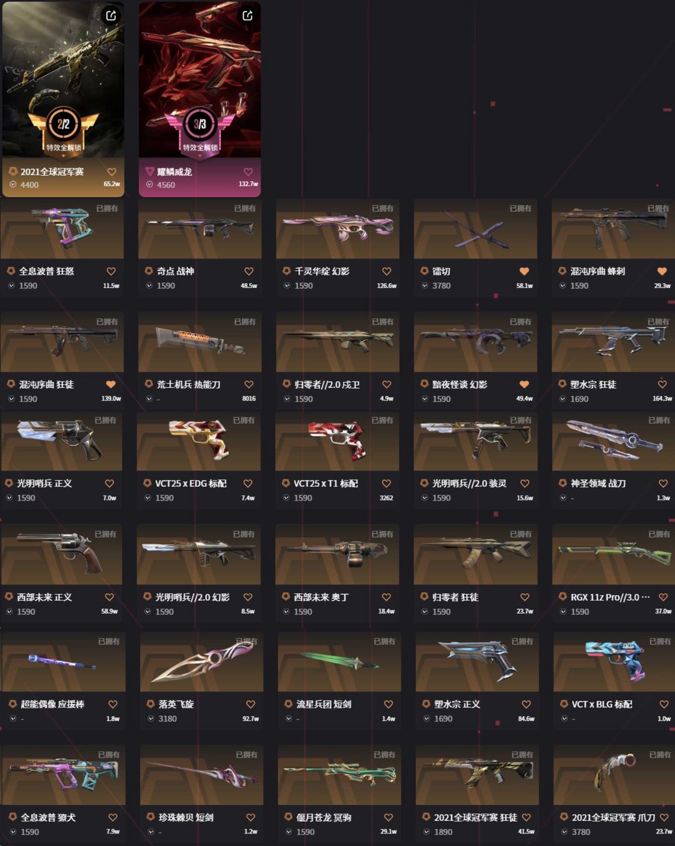View the 荒土机兵 热能刀 knife thumbnail
Image resolution: width=675 pixels, height=846 pixels.
(x=200, y=342)
